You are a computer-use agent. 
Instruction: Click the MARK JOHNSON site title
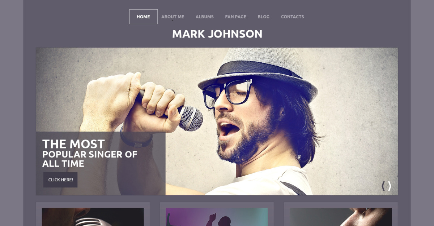click(x=217, y=34)
